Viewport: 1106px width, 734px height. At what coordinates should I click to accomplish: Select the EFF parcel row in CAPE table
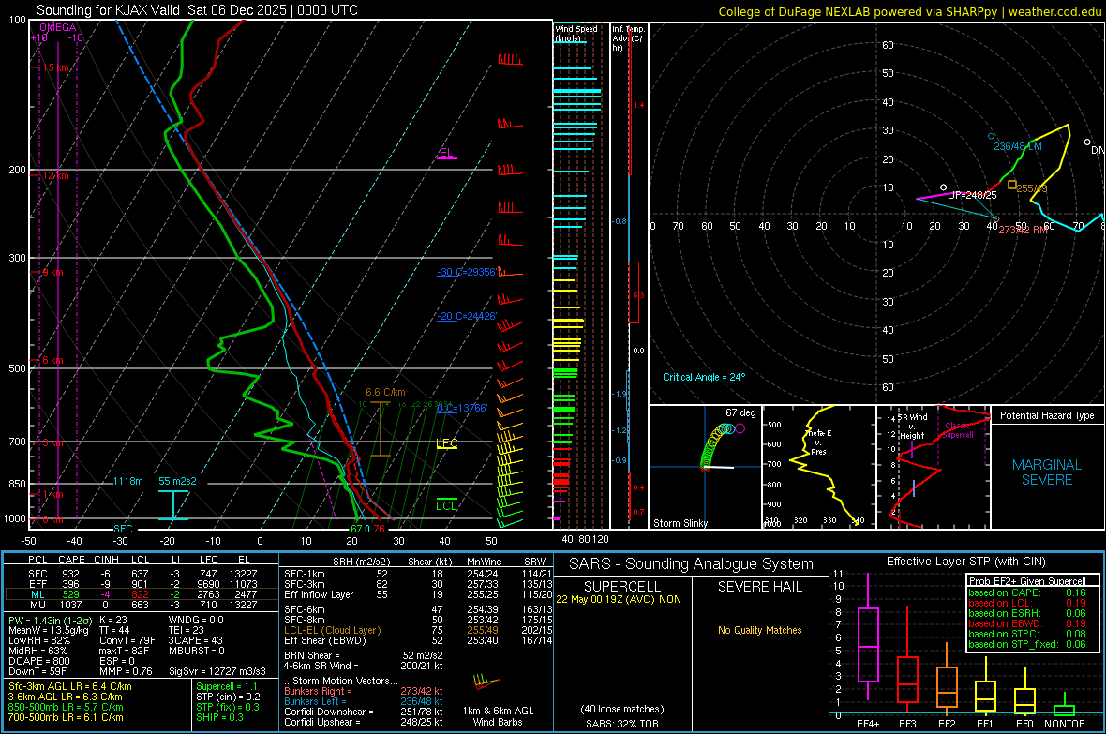click(142, 584)
